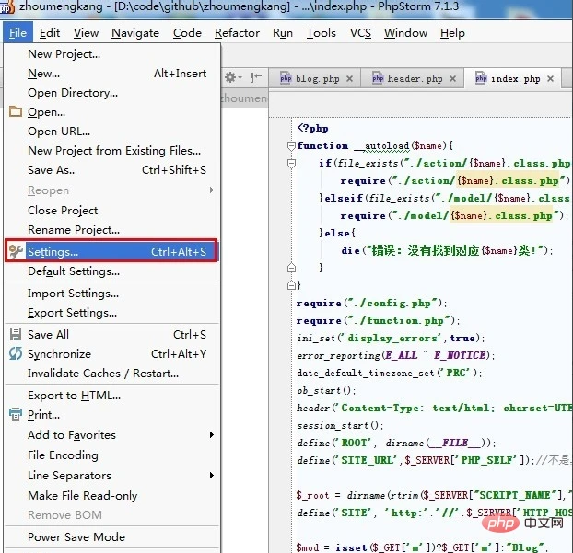Select the index.php editor tab
573x553 pixels.
coord(512,78)
